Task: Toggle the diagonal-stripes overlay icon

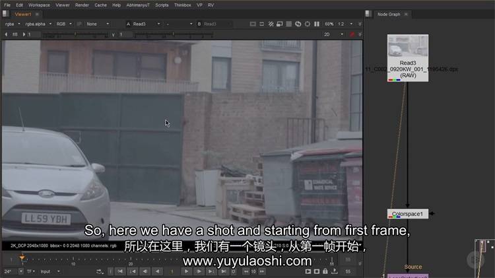Action: click(271, 24)
